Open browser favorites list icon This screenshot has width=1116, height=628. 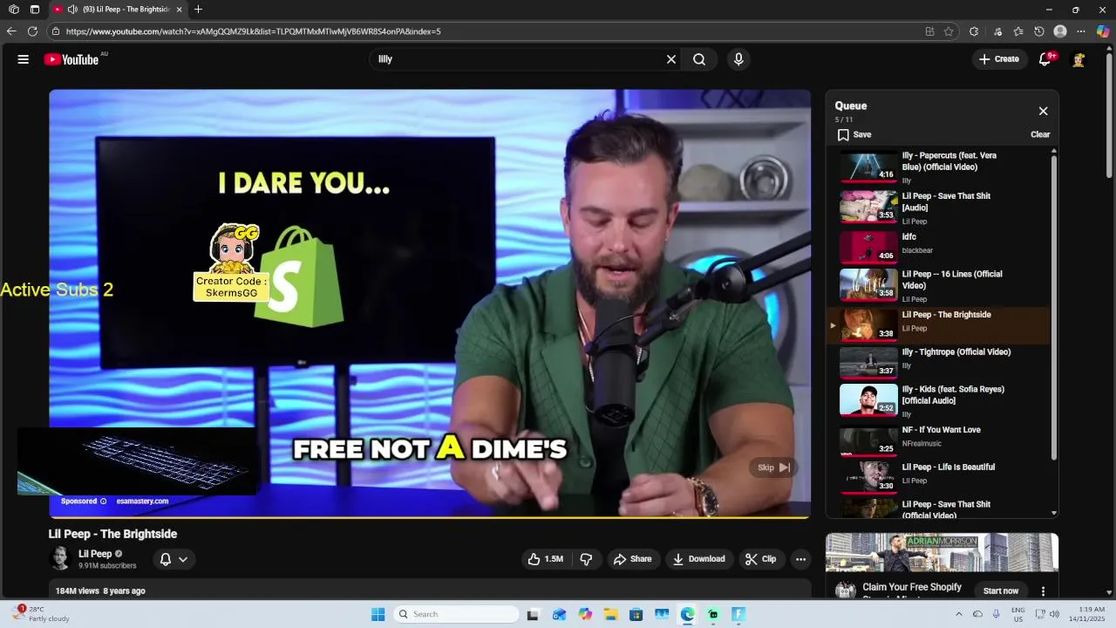click(x=1018, y=31)
